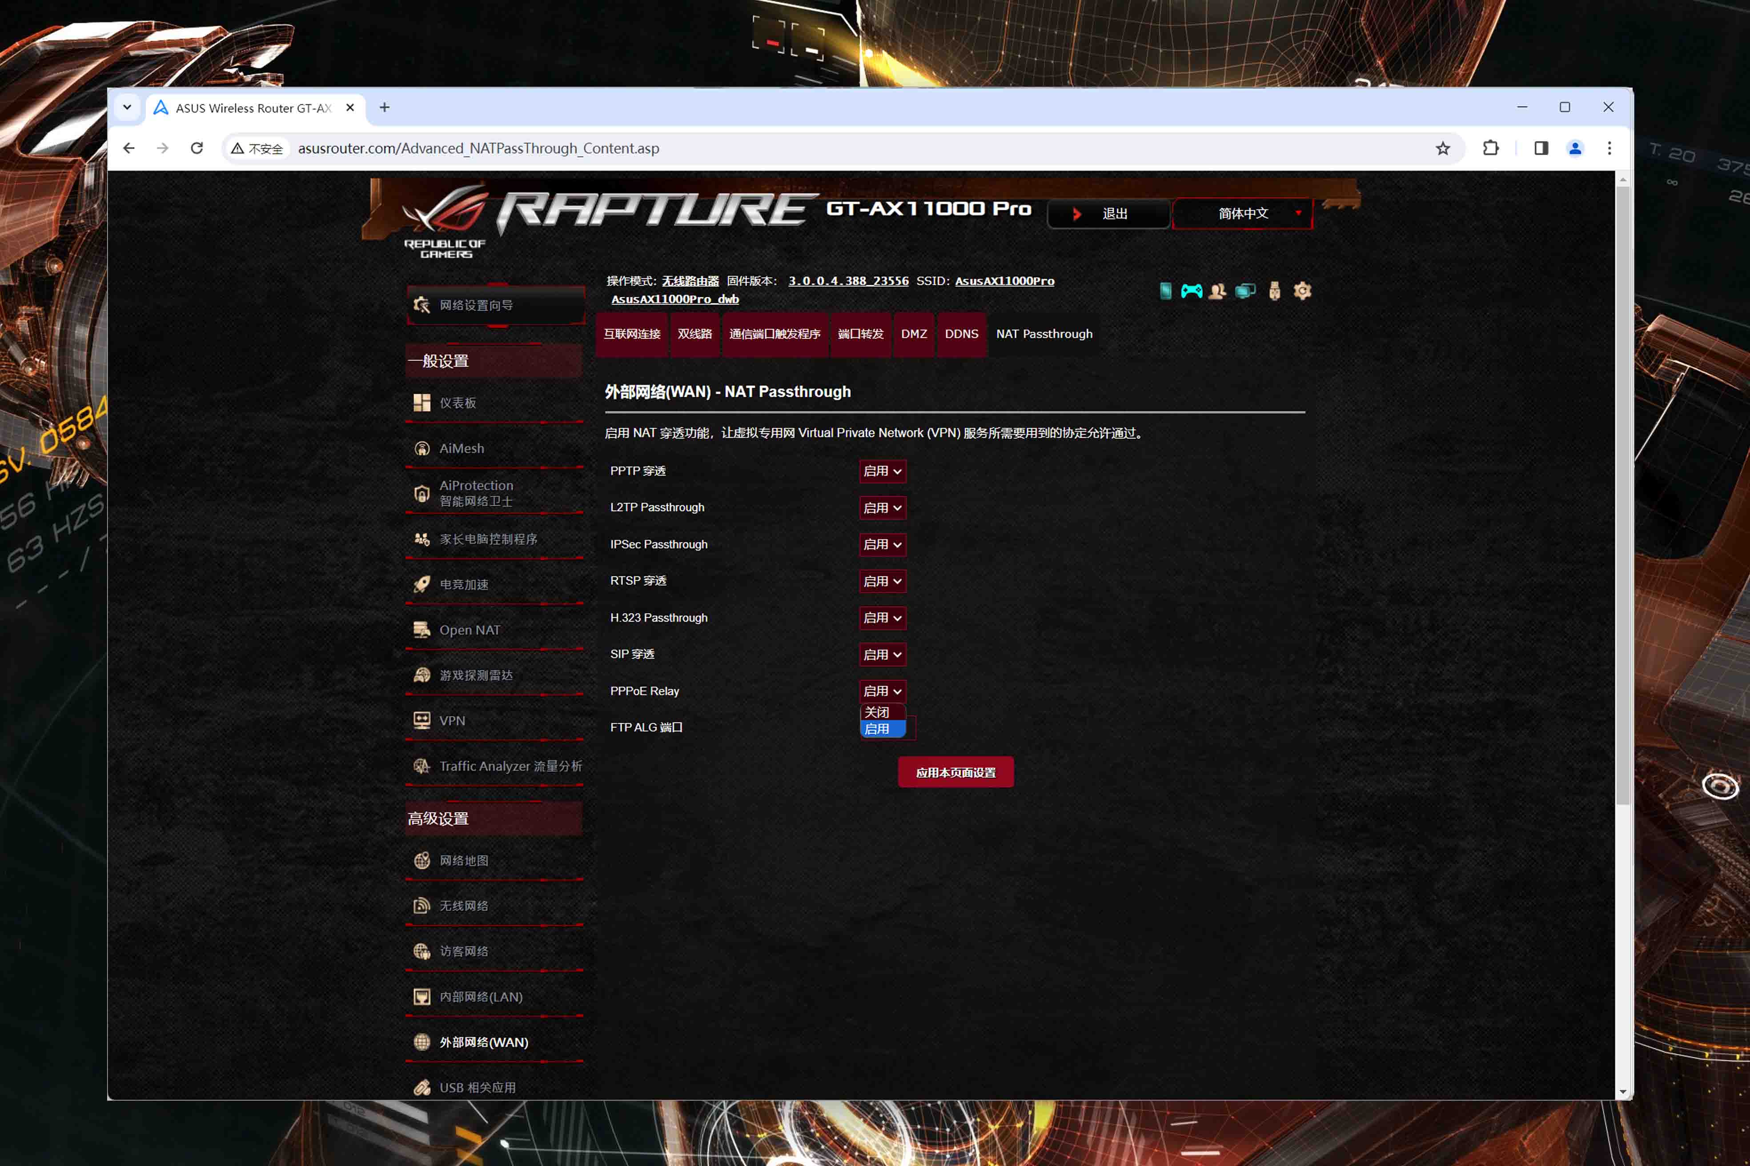Click the mobile app status icon
This screenshot has width=1750, height=1166.
pos(1165,291)
